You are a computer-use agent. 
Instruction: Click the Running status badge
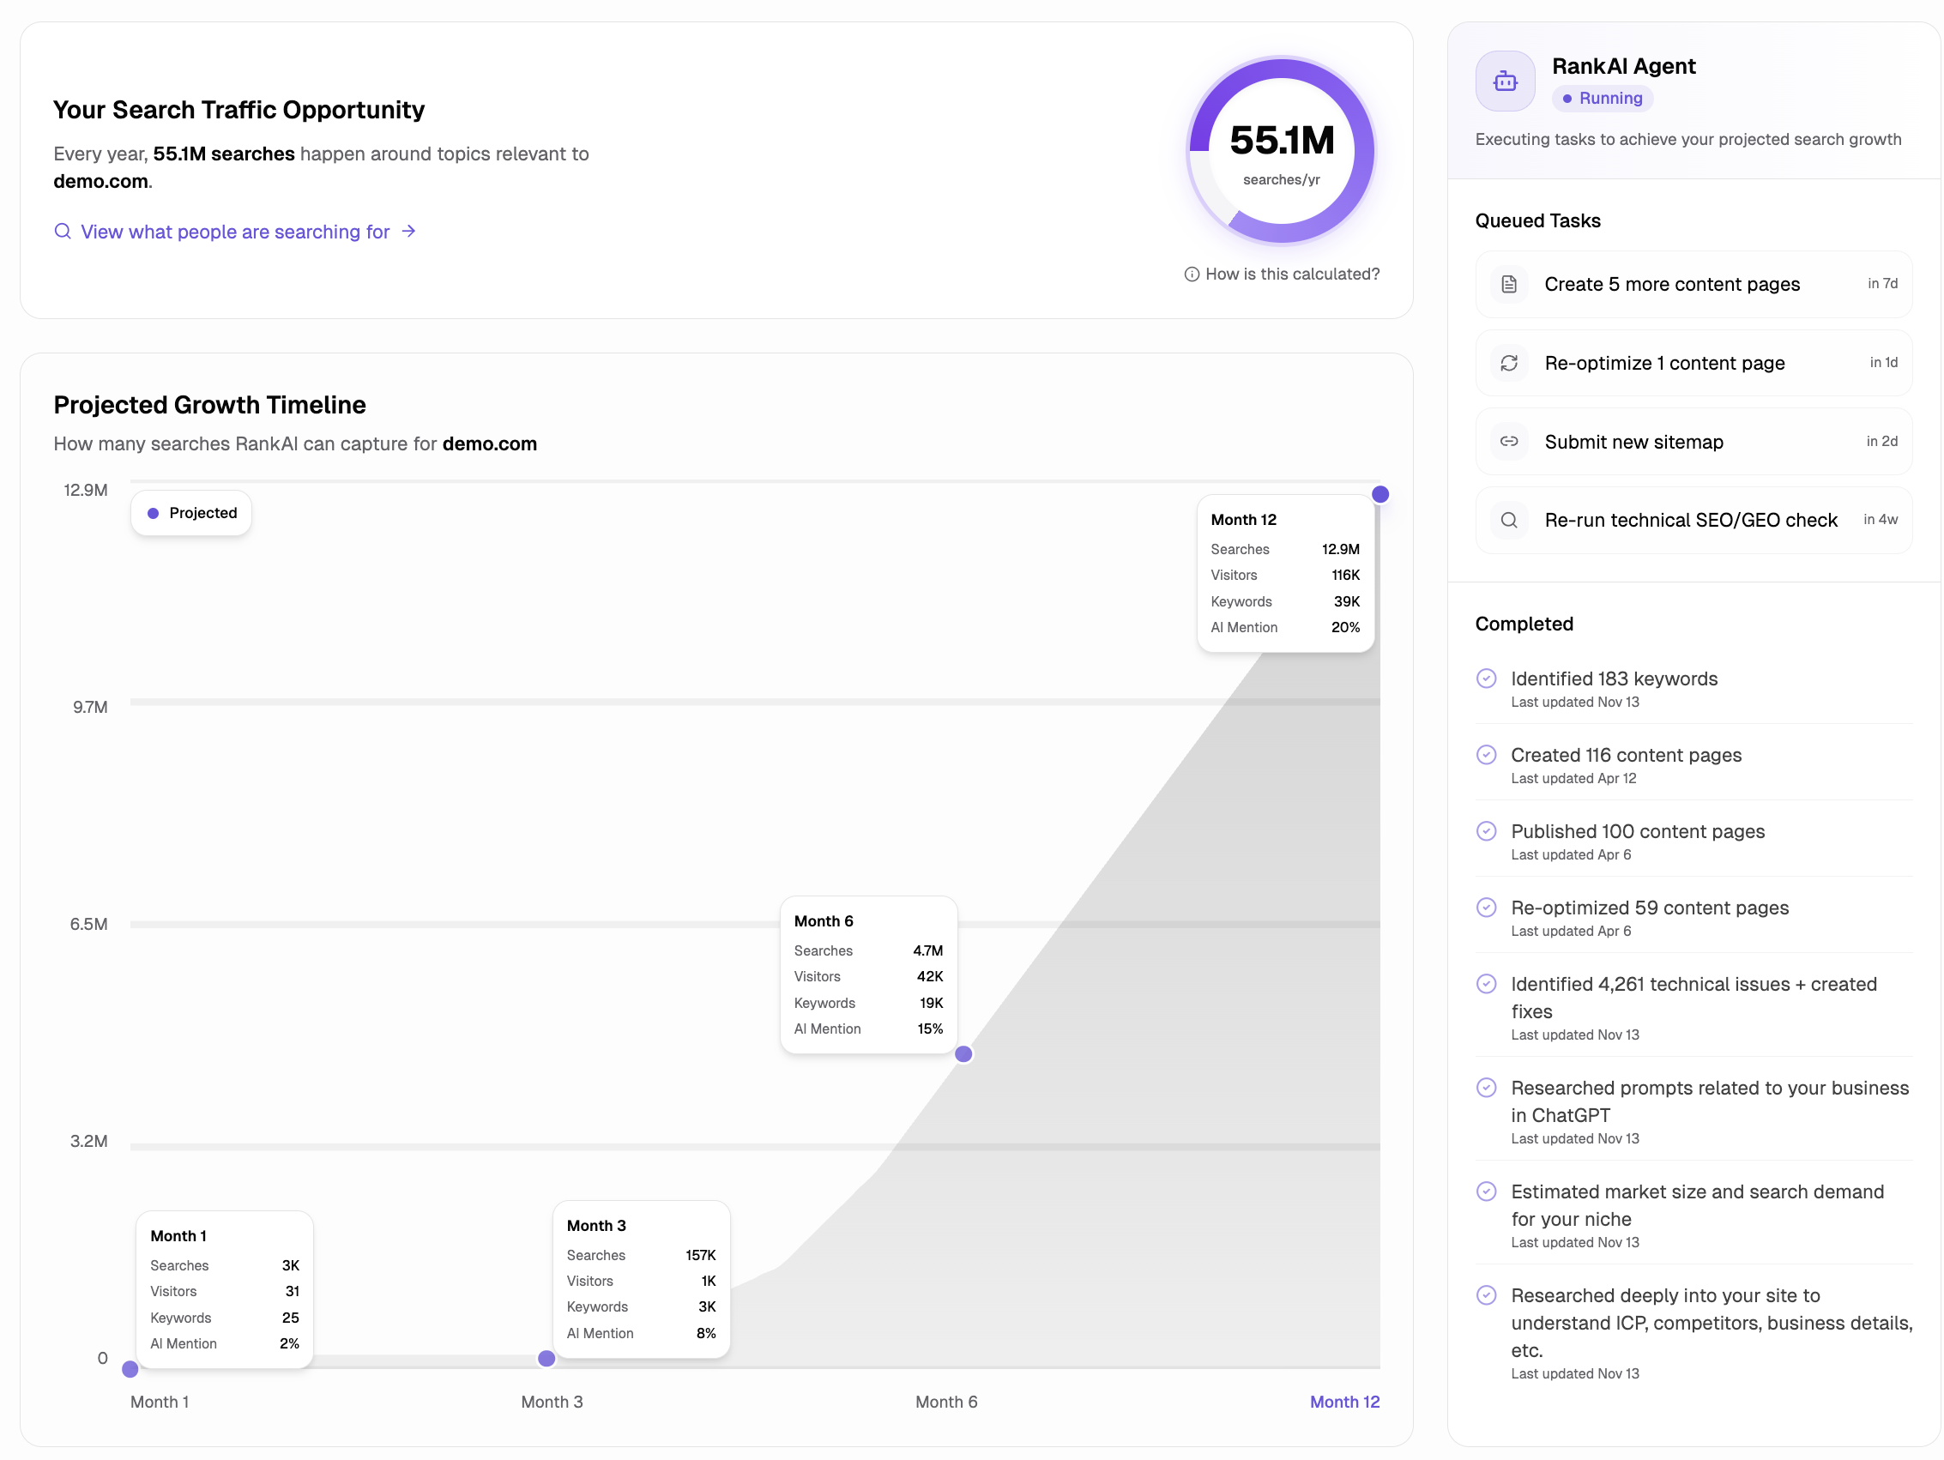[1603, 99]
